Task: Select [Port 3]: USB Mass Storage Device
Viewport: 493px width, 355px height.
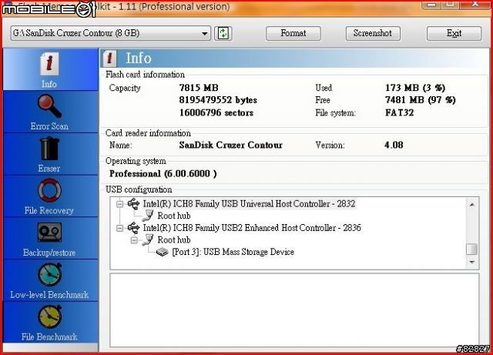Action: click(233, 252)
